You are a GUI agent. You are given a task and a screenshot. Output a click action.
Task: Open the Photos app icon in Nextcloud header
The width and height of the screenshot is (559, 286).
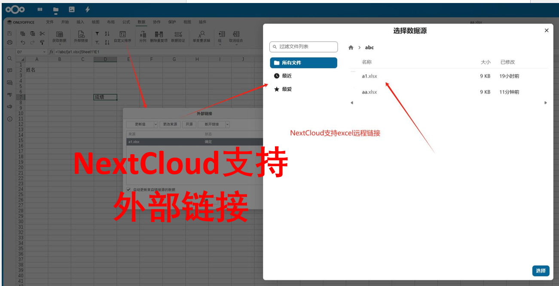72,9
